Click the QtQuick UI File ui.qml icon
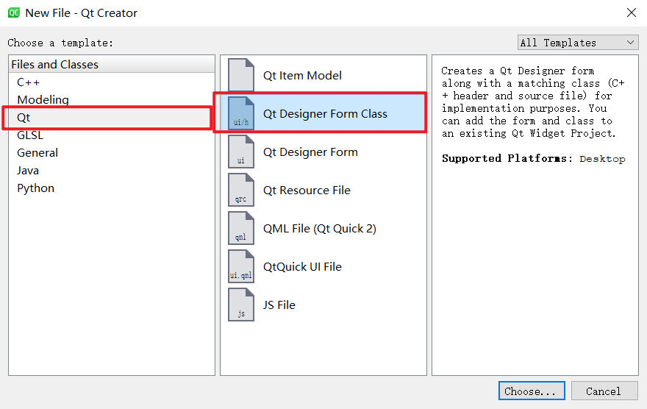The image size is (647, 409). (x=241, y=266)
